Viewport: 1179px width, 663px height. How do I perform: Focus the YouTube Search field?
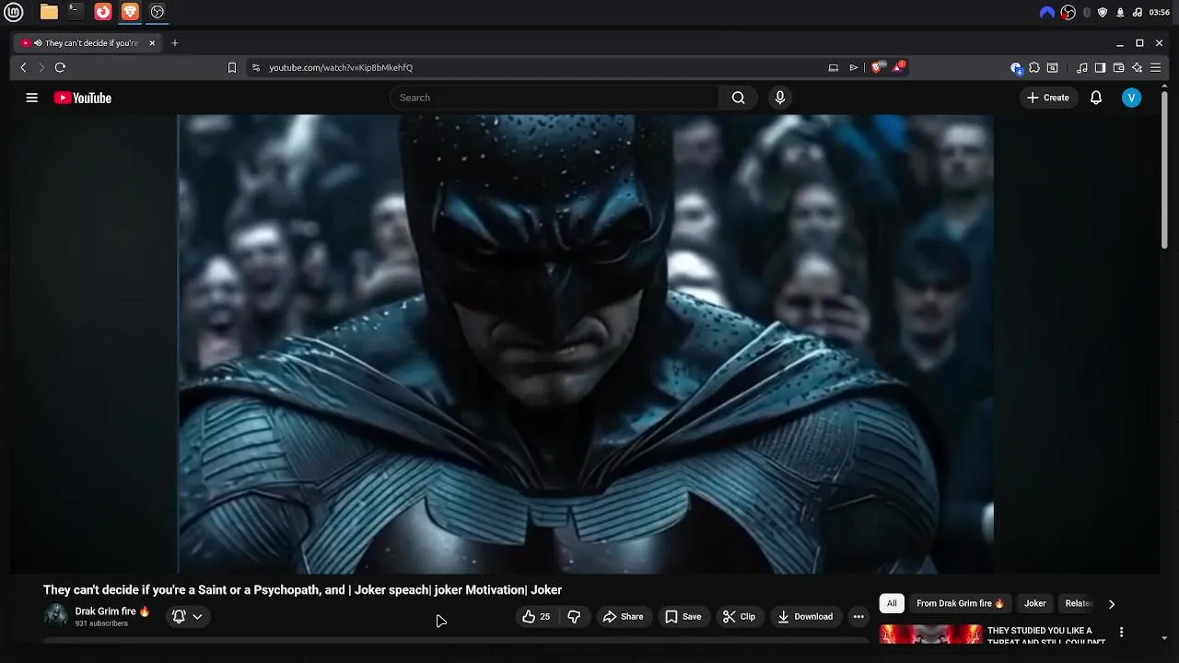tap(554, 98)
